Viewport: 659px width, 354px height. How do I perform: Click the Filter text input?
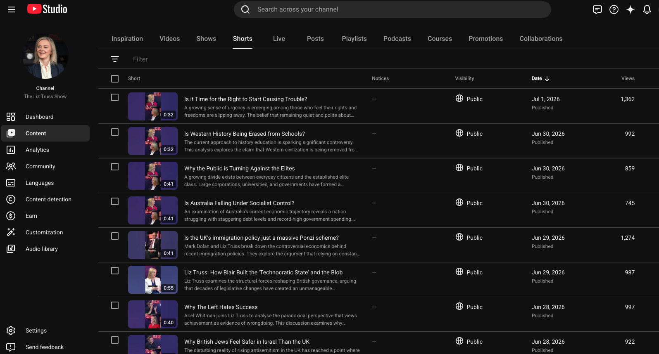click(140, 59)
